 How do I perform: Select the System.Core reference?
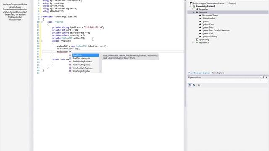[208, 24]
